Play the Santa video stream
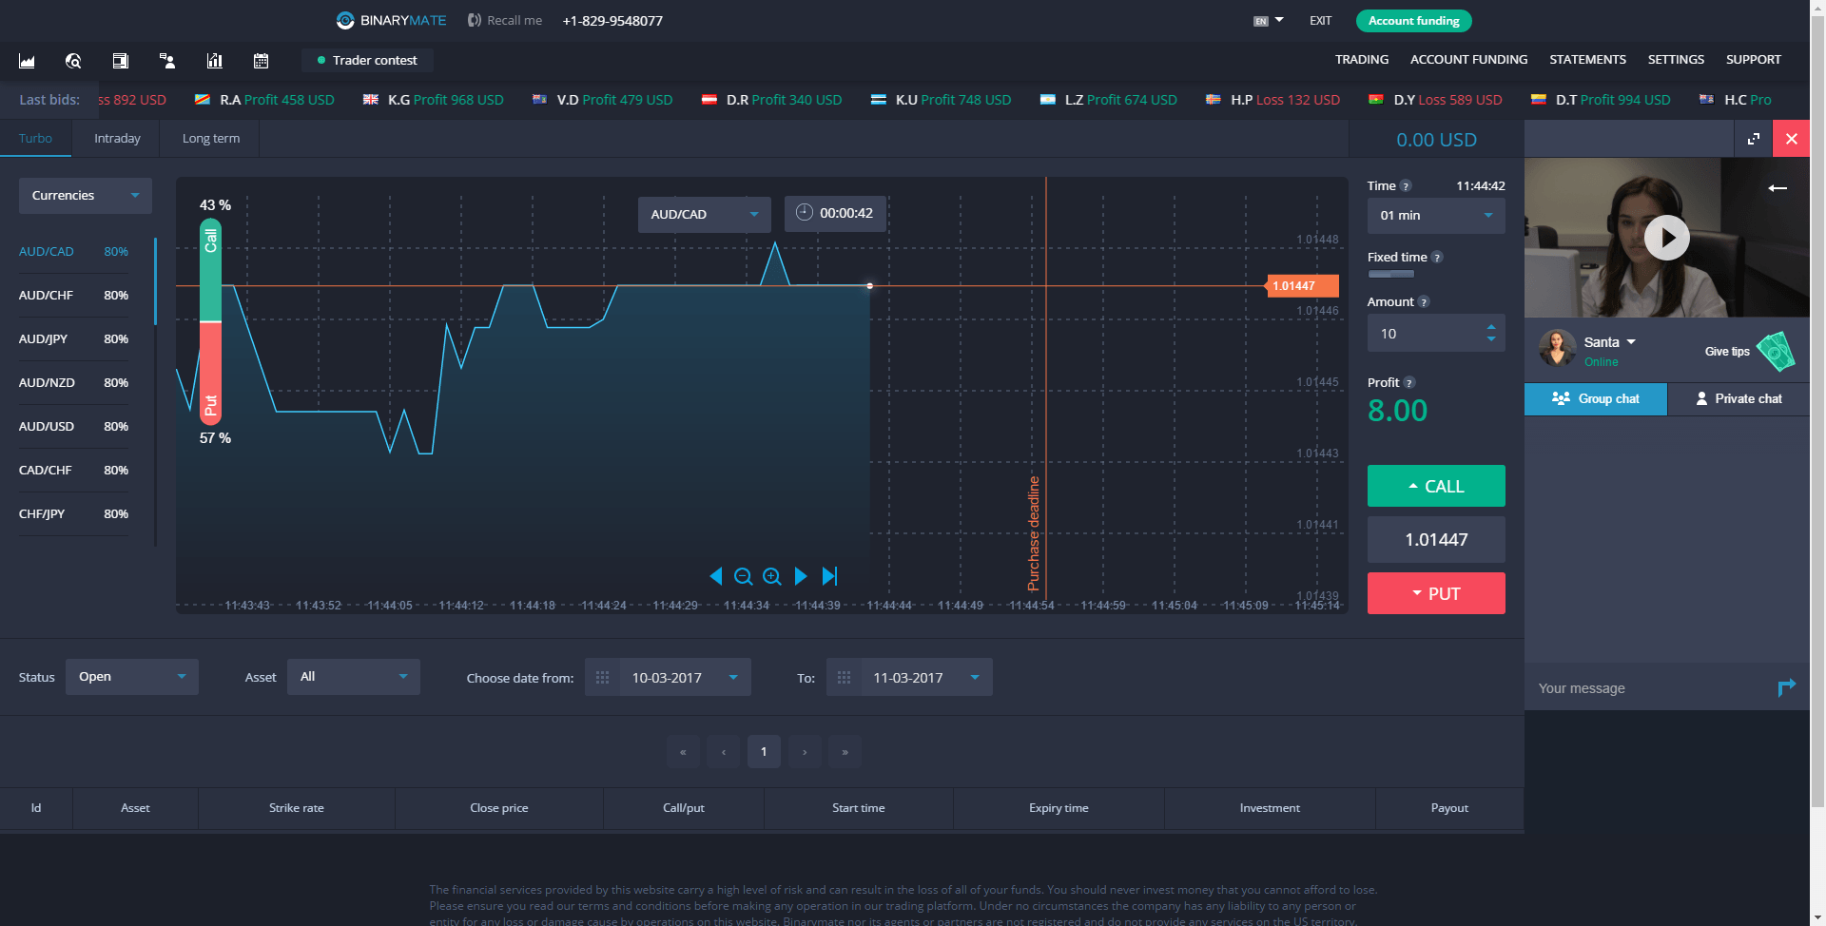The height and width of the screenshot is (926, 1826). [x=1667, y=238]
